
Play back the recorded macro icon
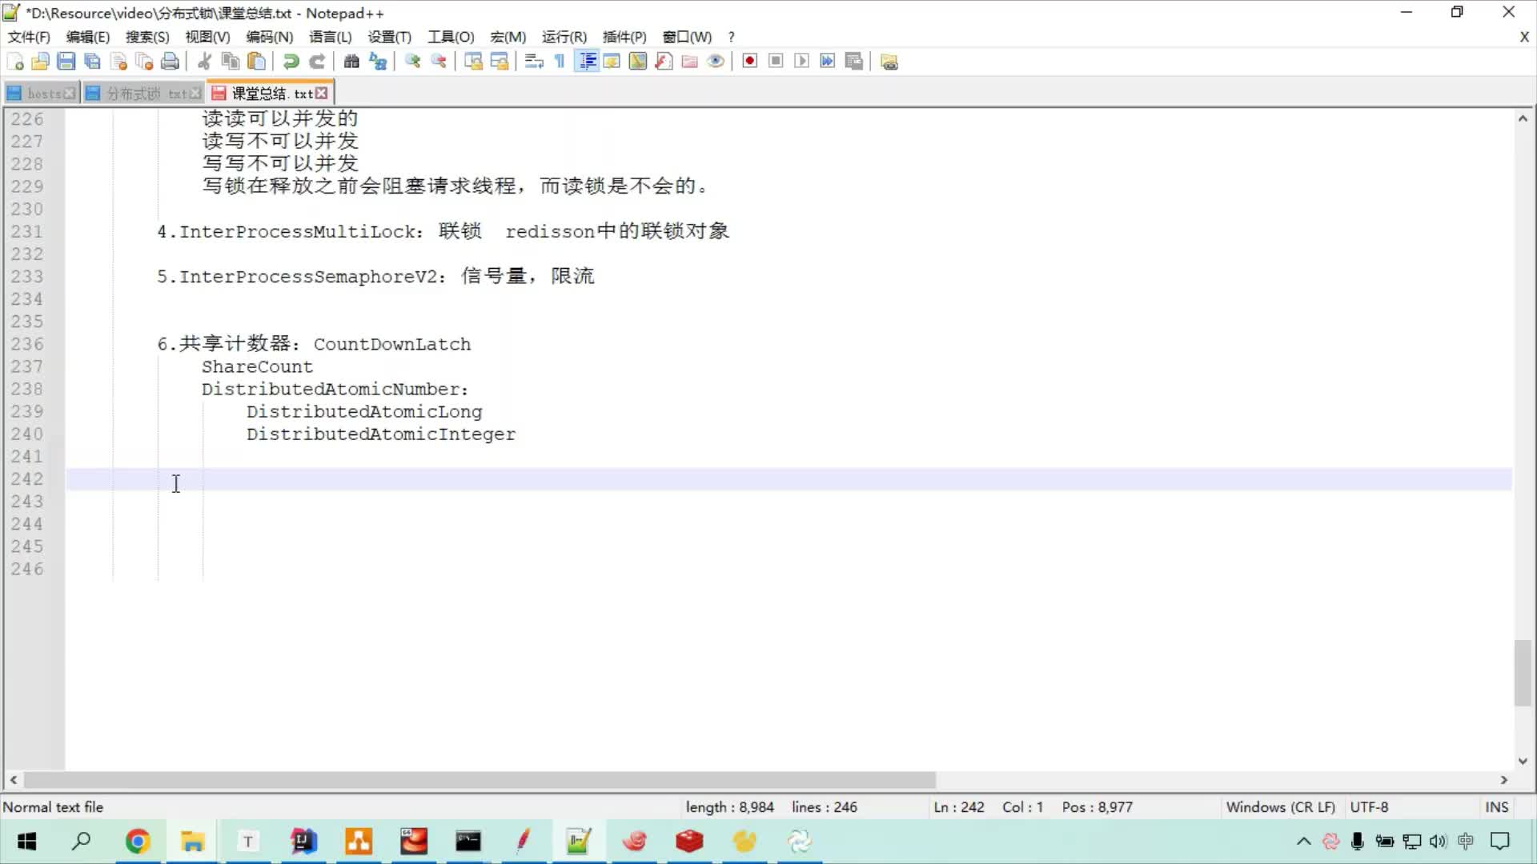pyautogui.click(x=802, y=62)
